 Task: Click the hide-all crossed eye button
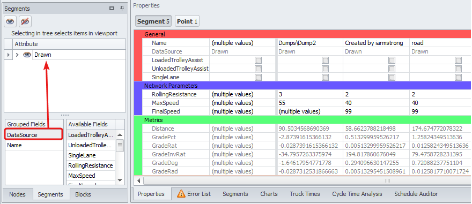click(25, 21)
